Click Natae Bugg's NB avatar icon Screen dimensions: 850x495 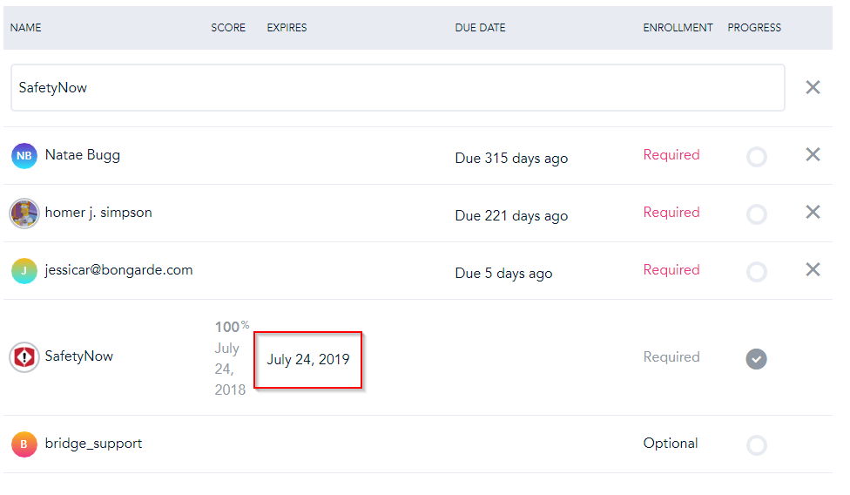point(24,156)
